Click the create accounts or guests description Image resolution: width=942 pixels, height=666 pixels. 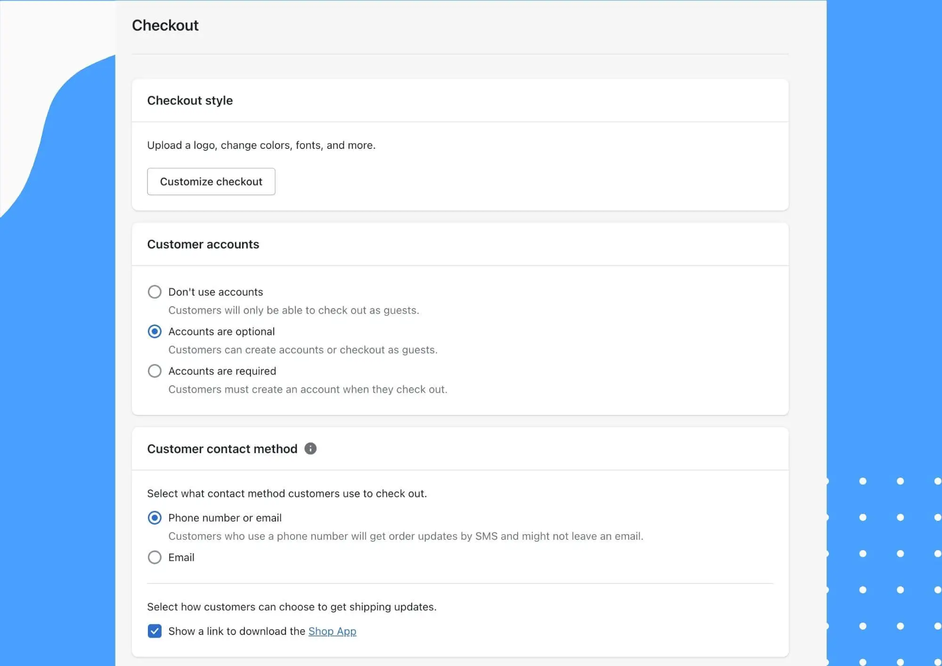click(x=303, y=350)
